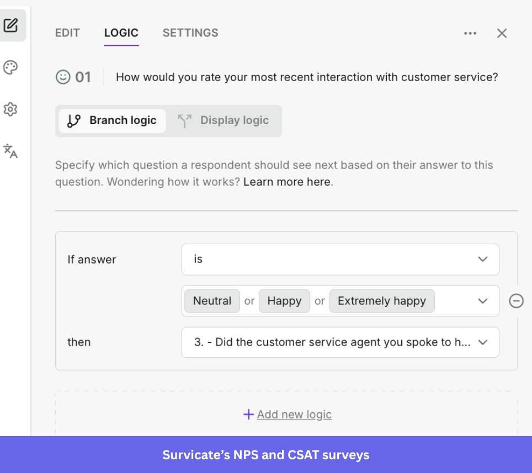532x473 pixels.
Task: Select the Neutral answer chip
Action: [x=212, y=301]
